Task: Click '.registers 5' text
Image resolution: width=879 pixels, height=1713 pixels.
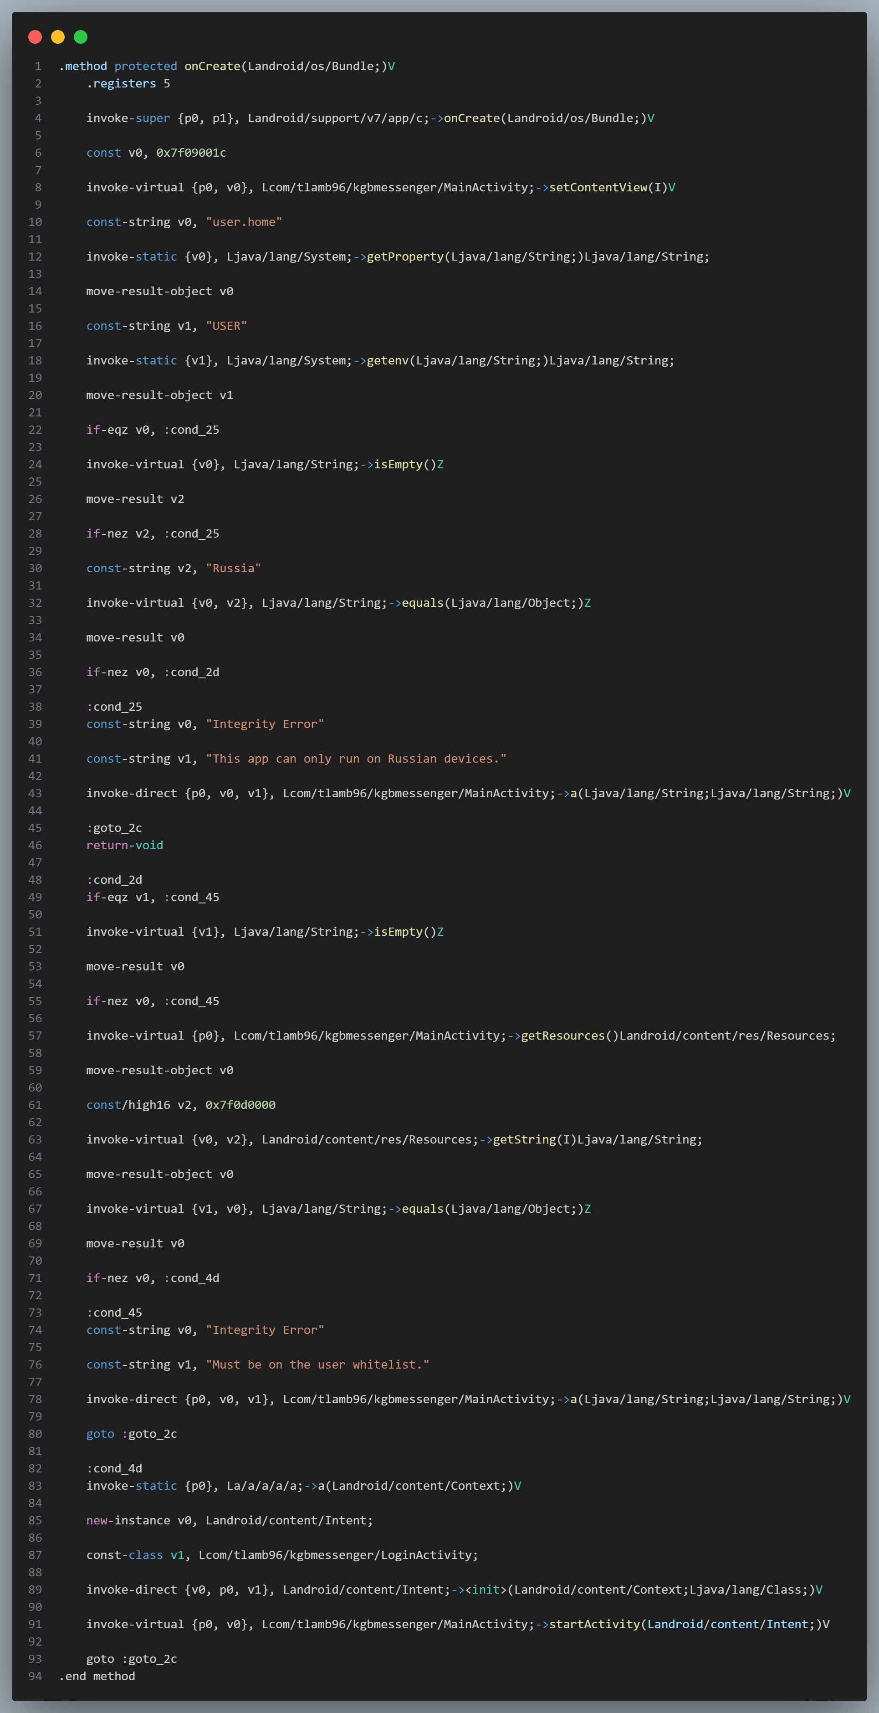Action: tap(128, 84)
